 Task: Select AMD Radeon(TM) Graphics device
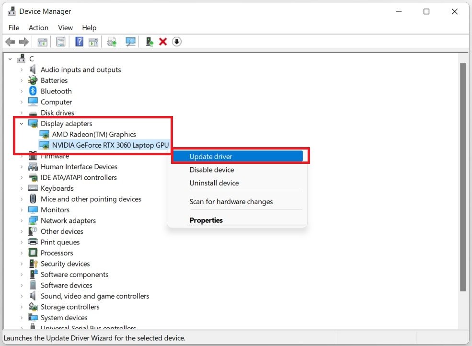(94, 134)
